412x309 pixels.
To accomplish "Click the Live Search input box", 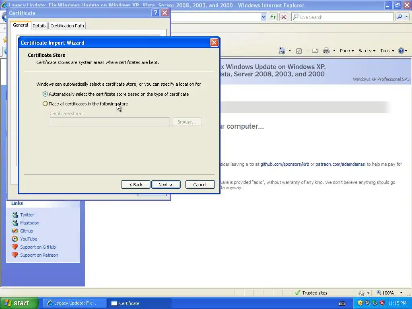I will [342, 17].
